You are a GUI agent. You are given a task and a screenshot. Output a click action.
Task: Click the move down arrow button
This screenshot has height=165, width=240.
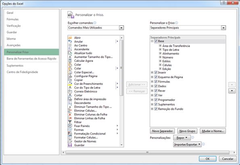(232, 91)
